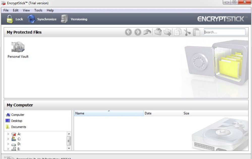Click the copy documents icon
Viewport: 252px width, 159px height.
(178, 32)
